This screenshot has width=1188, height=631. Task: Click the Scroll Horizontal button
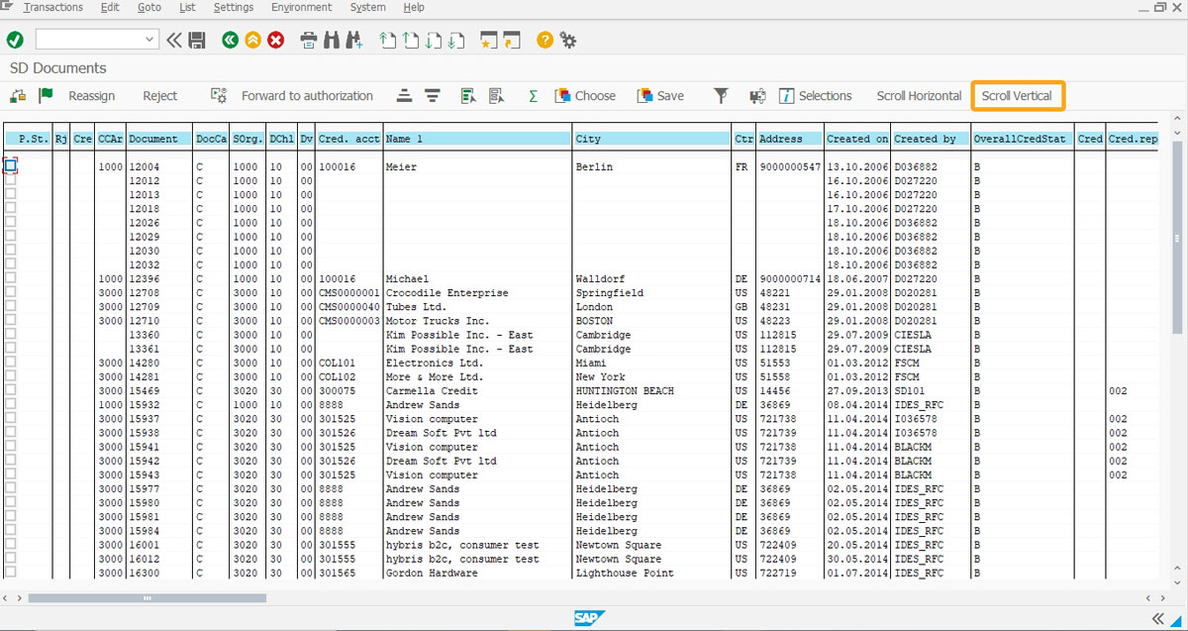(x=919, y=96)
